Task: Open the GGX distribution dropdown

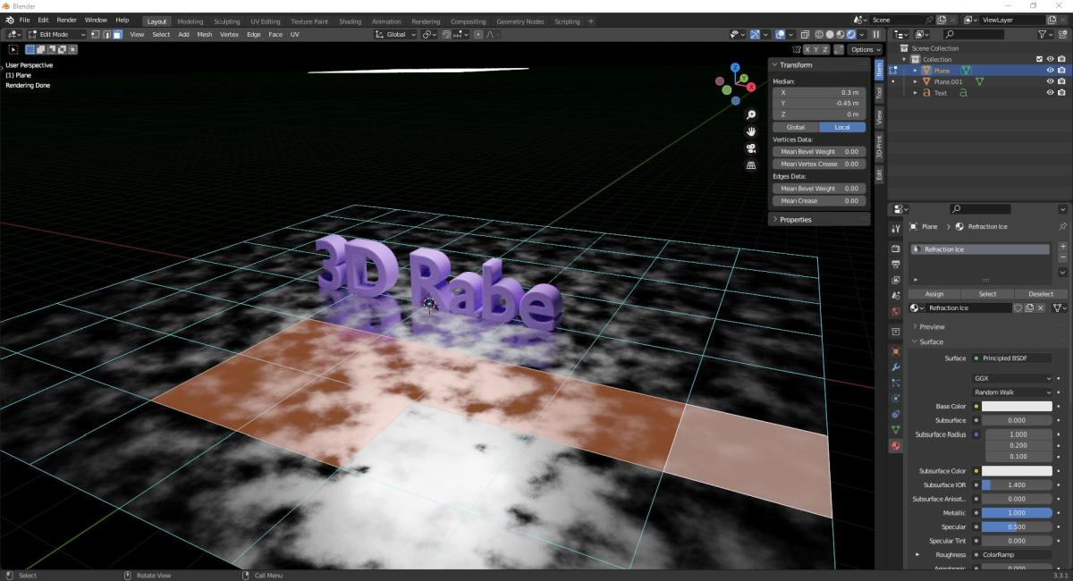Action: coord(1013,378)
